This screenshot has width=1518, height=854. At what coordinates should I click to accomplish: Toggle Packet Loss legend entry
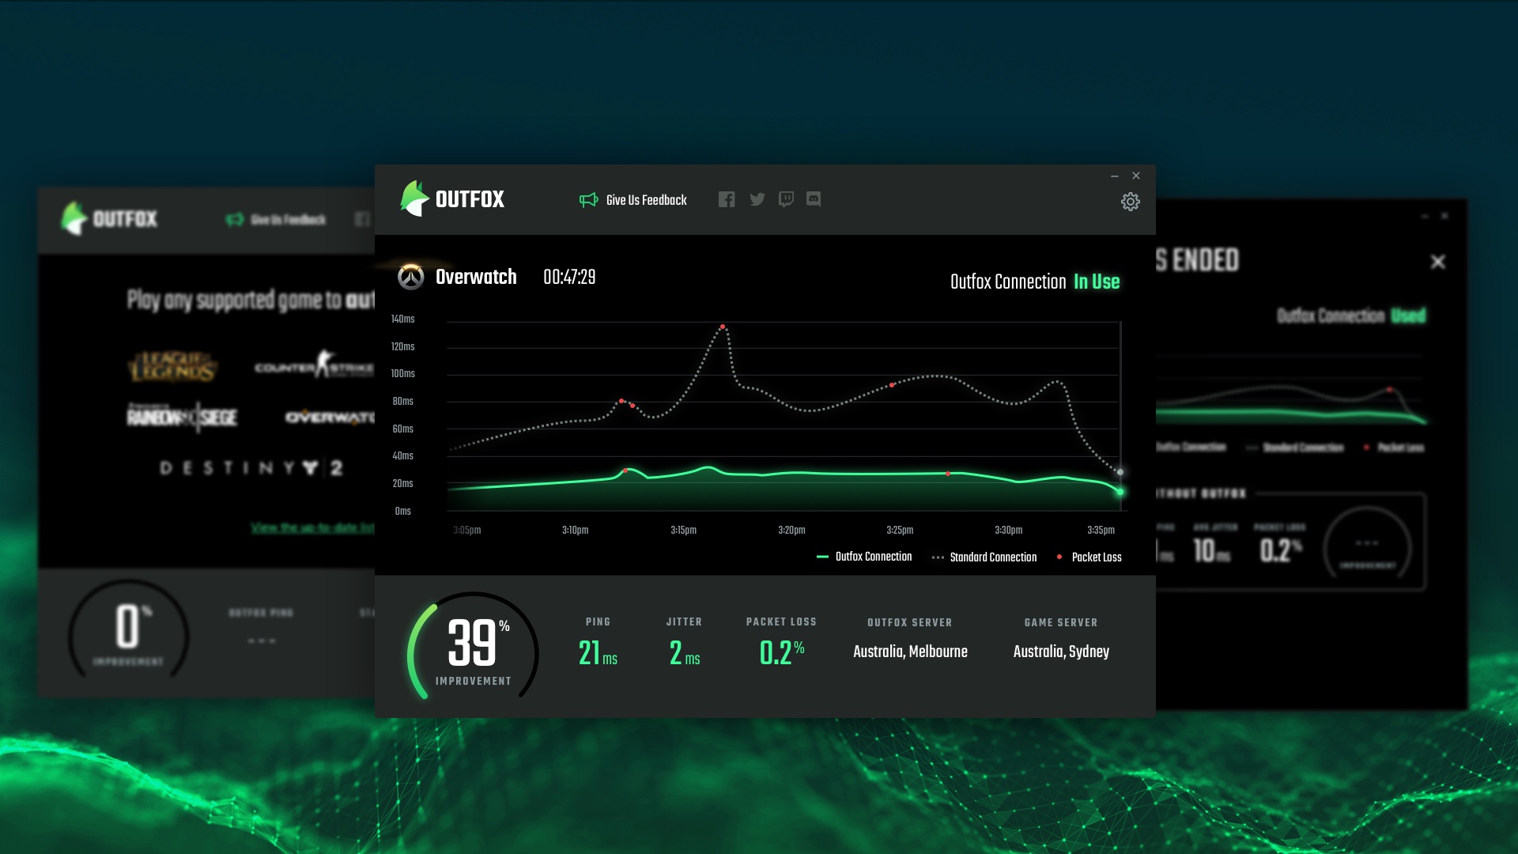pyautogui.click(x=1096, y=557)
